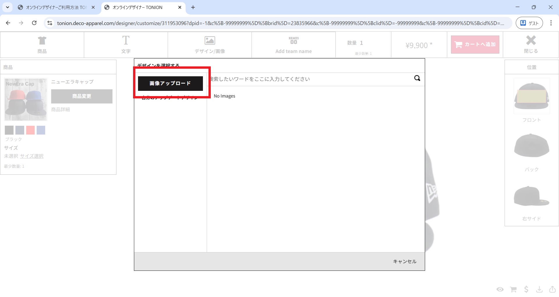This screenshot has height=297, width=559.
Task: Open the サイズ選択 link
Action: coord(32,156)
